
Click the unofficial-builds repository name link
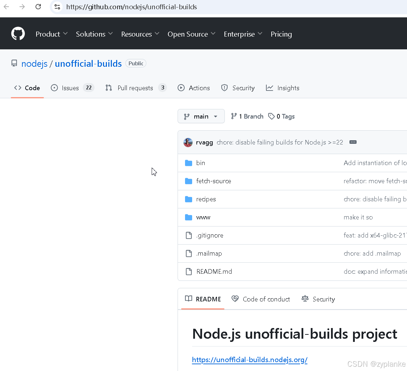point(88,64)
